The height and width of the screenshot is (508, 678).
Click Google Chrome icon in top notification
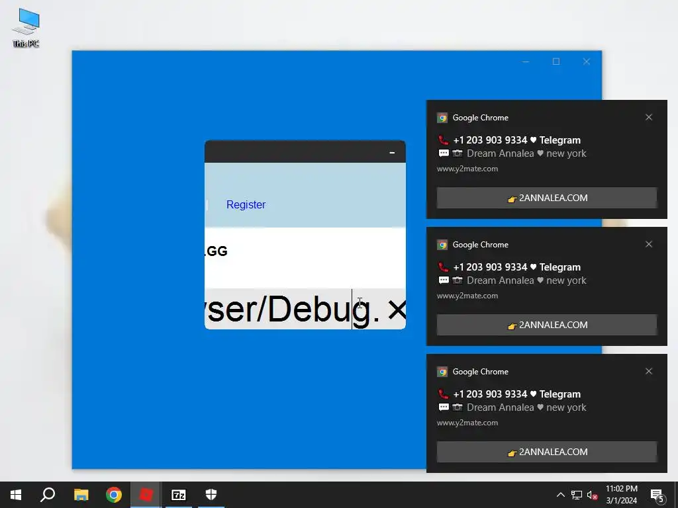pyautogui.click(x=442, y=118)
